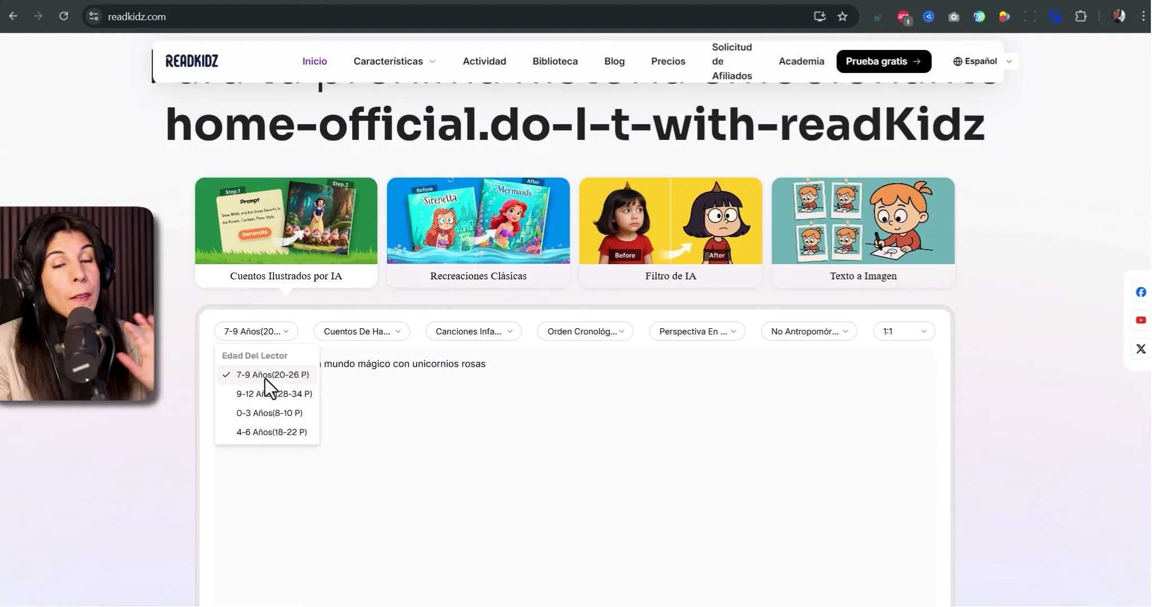Open the YouTube icon on sidebar
Image resolution: width=1152 pixels, height=607 pixels.
pyautogui.click(x=1141, y=320)
